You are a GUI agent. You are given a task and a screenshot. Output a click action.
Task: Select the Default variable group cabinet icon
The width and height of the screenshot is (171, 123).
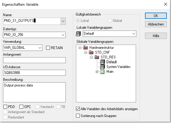[x=103, y=62]
